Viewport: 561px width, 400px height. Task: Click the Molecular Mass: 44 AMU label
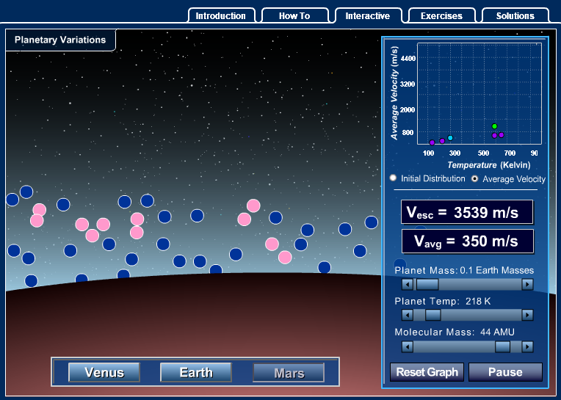(455, 332)
